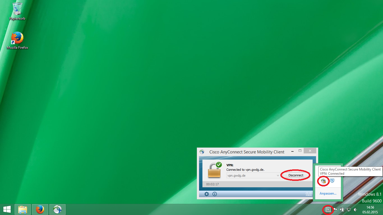Toggle hidden tray icons arrow
Screen dimensions: 383x215
tap(328, 209)
